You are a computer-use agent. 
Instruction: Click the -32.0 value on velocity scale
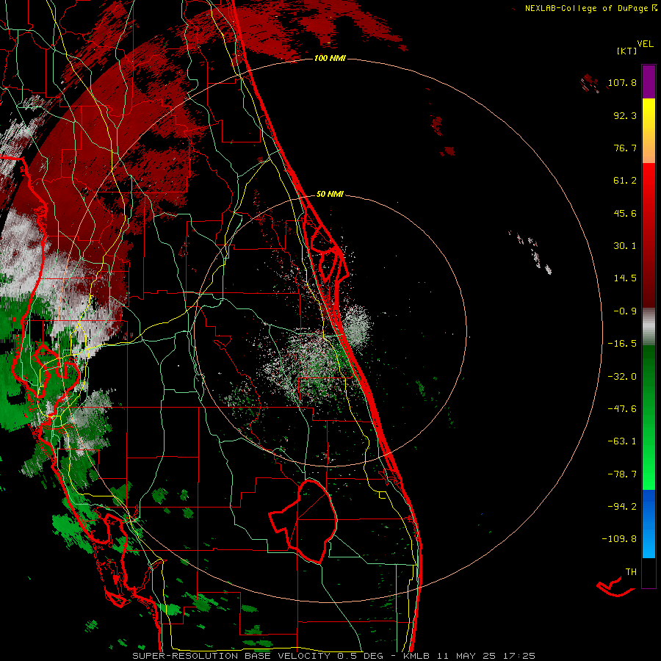pyautogui.click(x=622, y=377)
